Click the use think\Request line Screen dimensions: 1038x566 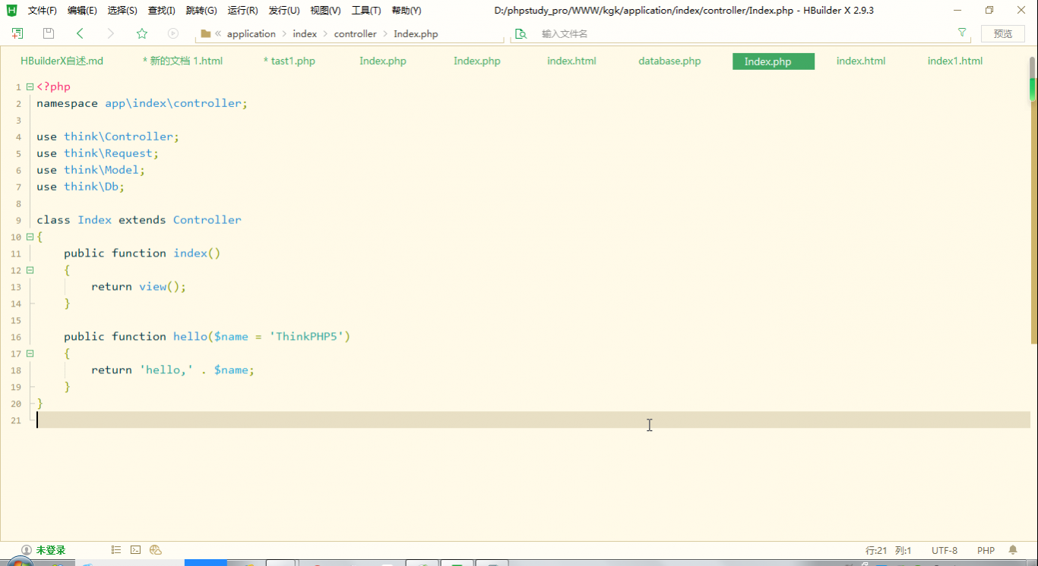click(97, 153)
